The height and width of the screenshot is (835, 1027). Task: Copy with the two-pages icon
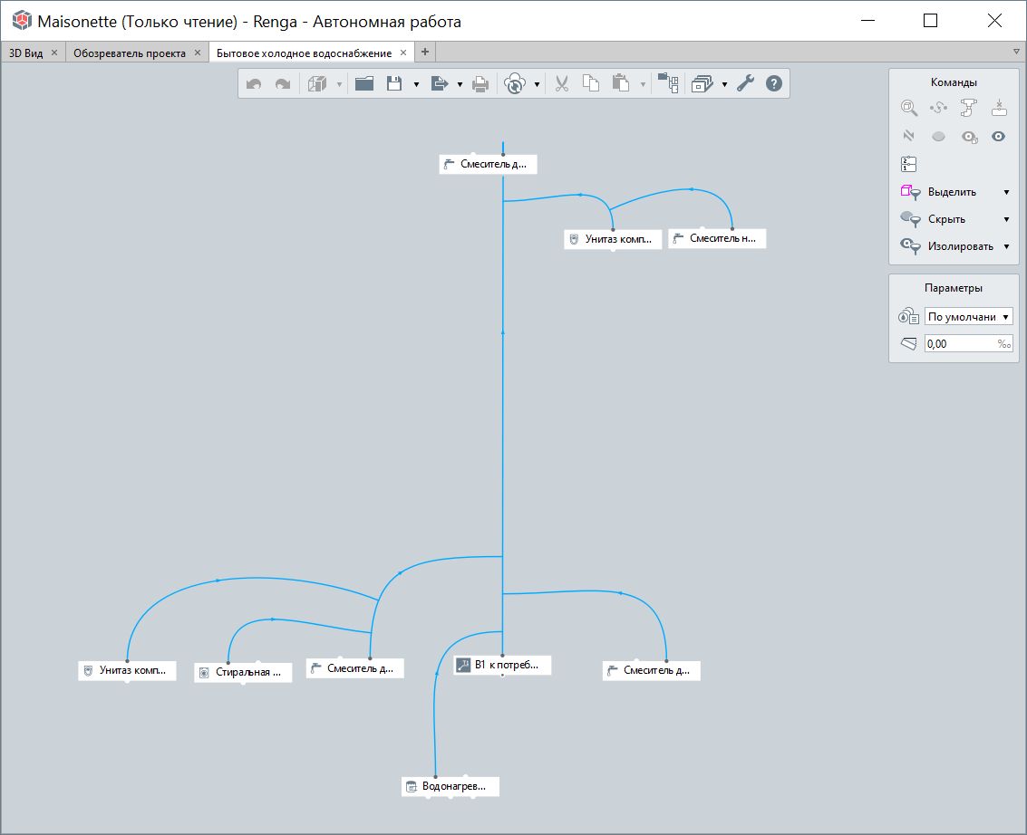(x=591, y=83)
